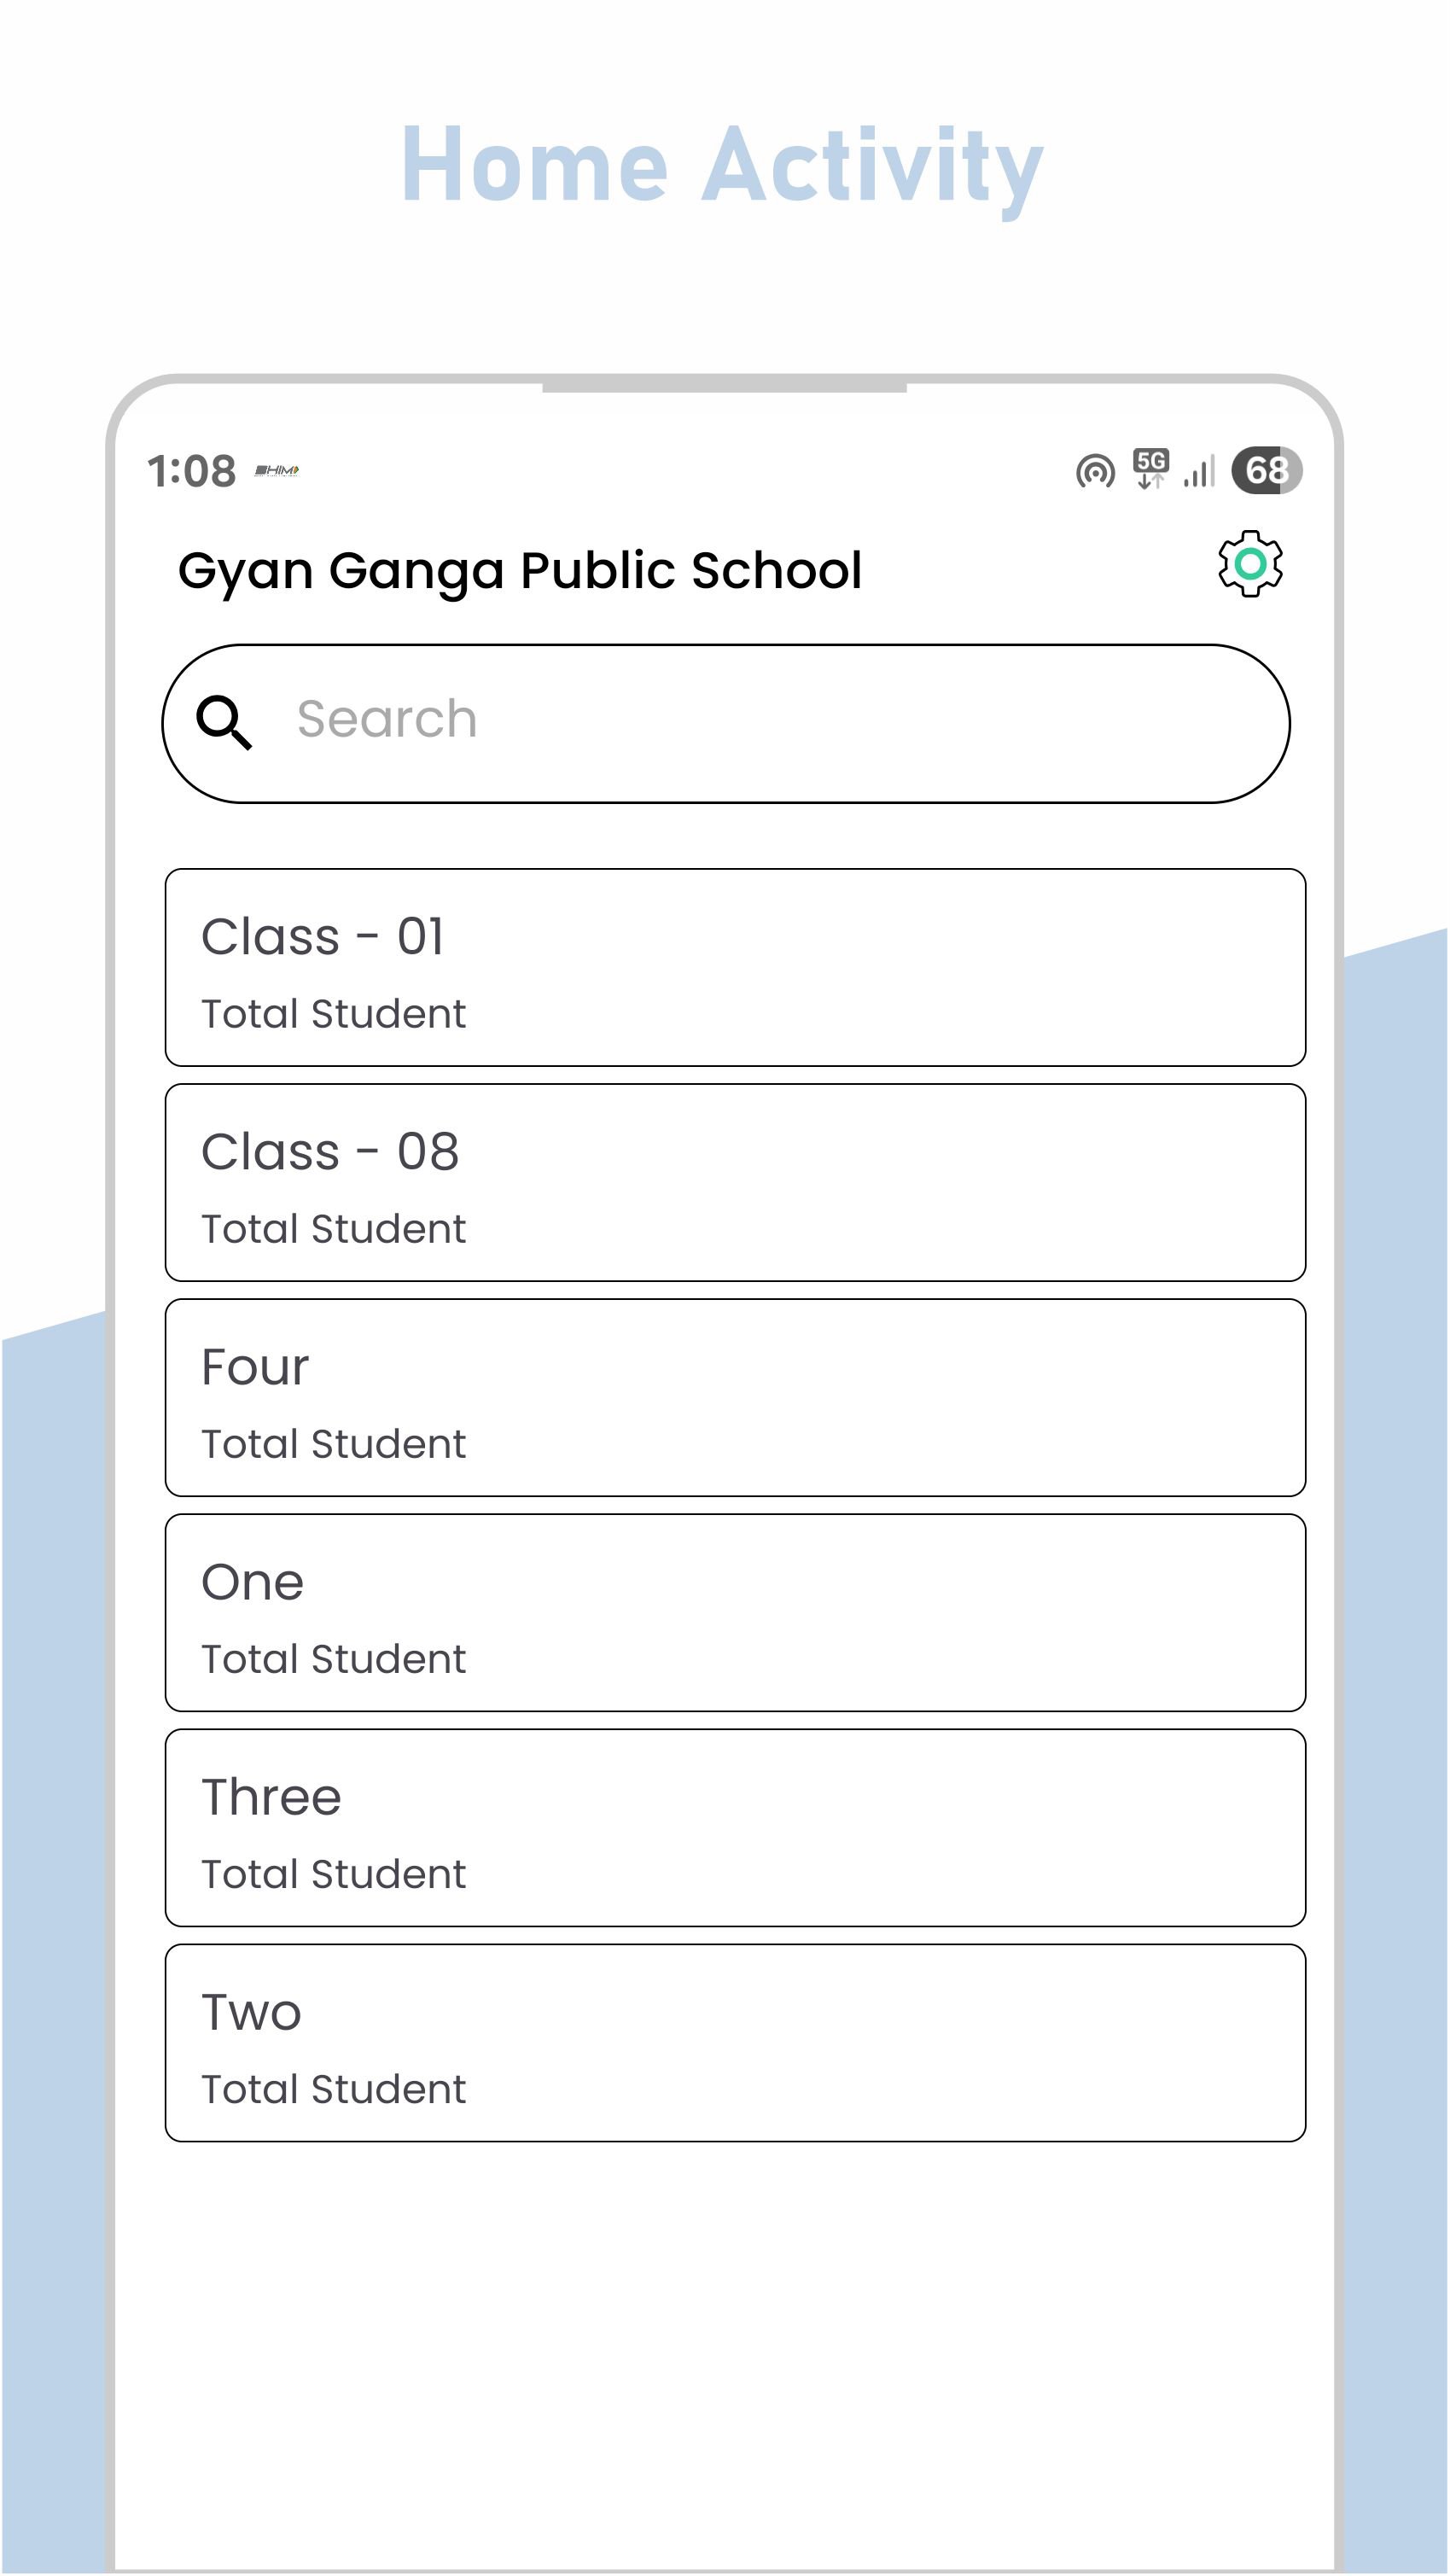Tap Total Student under Class - 01
The width and height of the screenshot is (1450, 2576).
point(333,1014)
